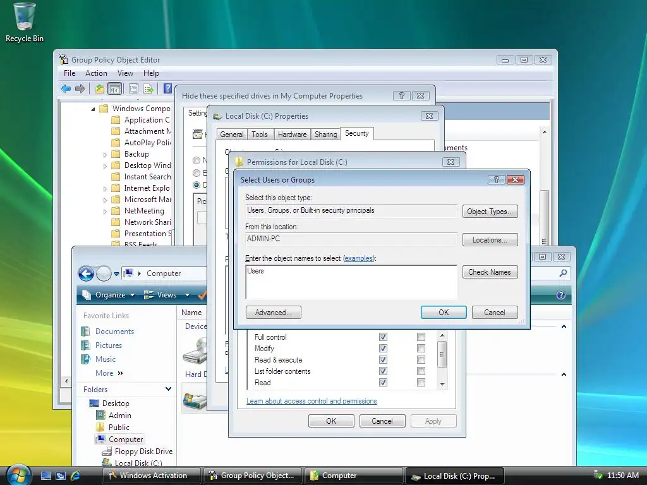Click the Back arrow in Group Policy toolbar

[x=66, y=88]
